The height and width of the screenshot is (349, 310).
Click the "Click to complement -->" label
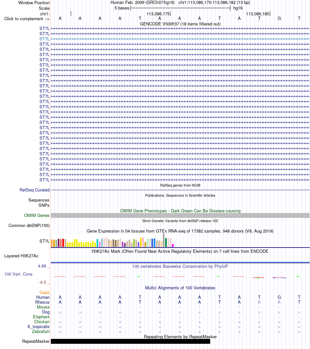(x=27, y=19)
